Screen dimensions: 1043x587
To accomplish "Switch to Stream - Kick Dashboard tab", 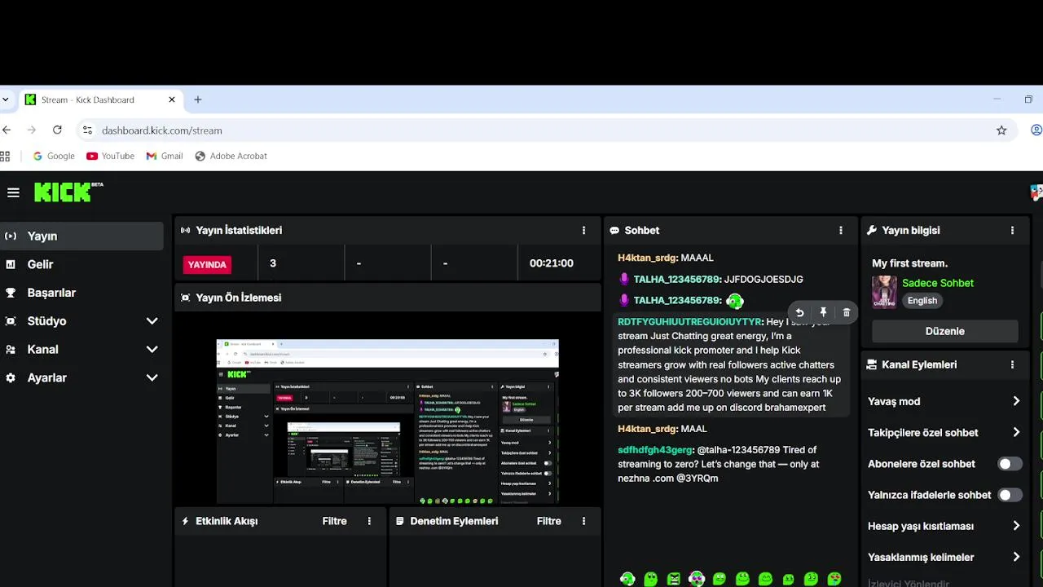I will click(99, 99).
